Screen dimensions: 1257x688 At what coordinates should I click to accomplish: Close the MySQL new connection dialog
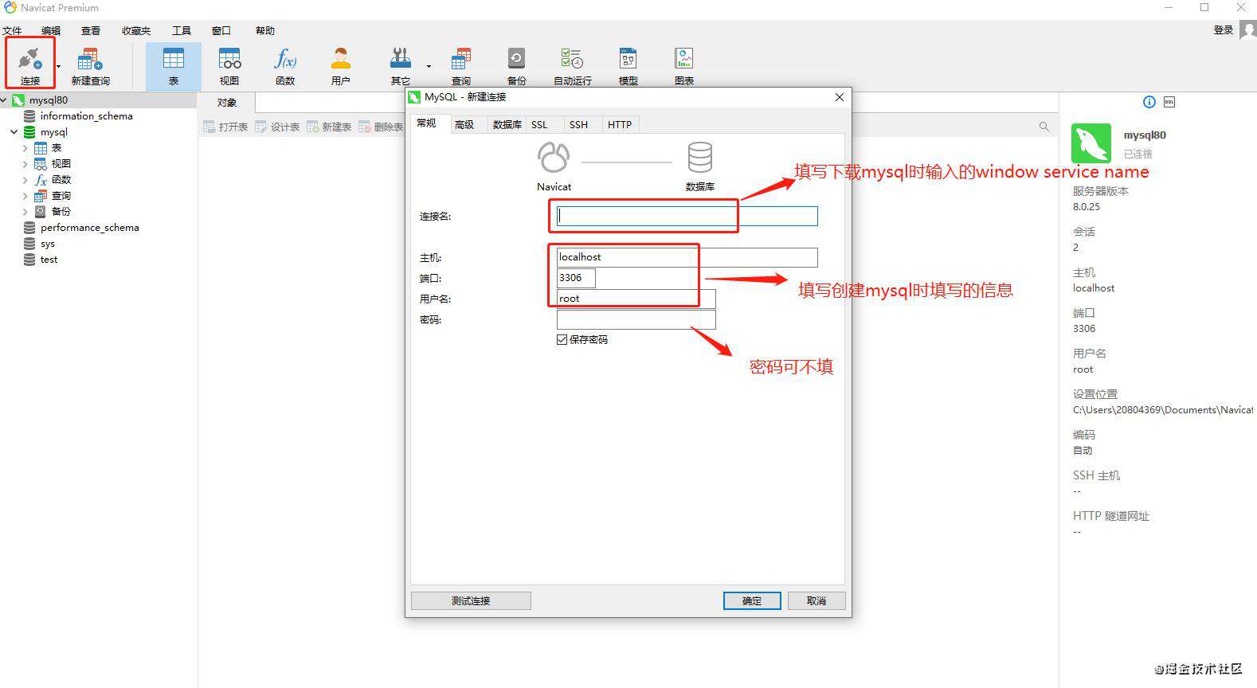coord(839,97)
